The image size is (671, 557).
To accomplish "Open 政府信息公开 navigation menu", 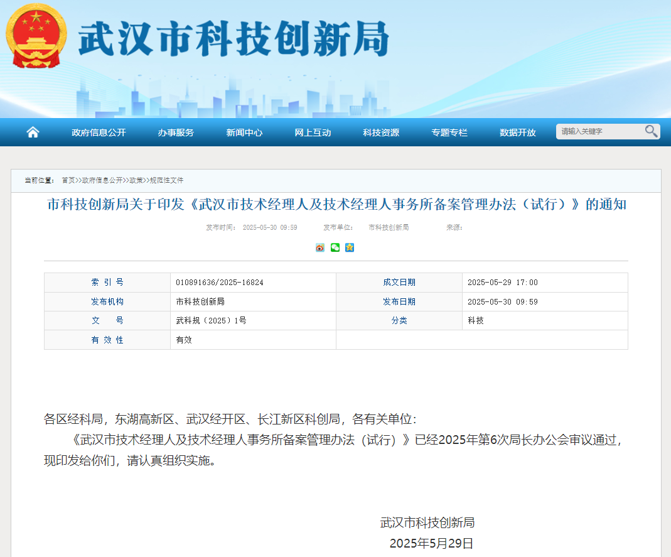I will (99, 132).
